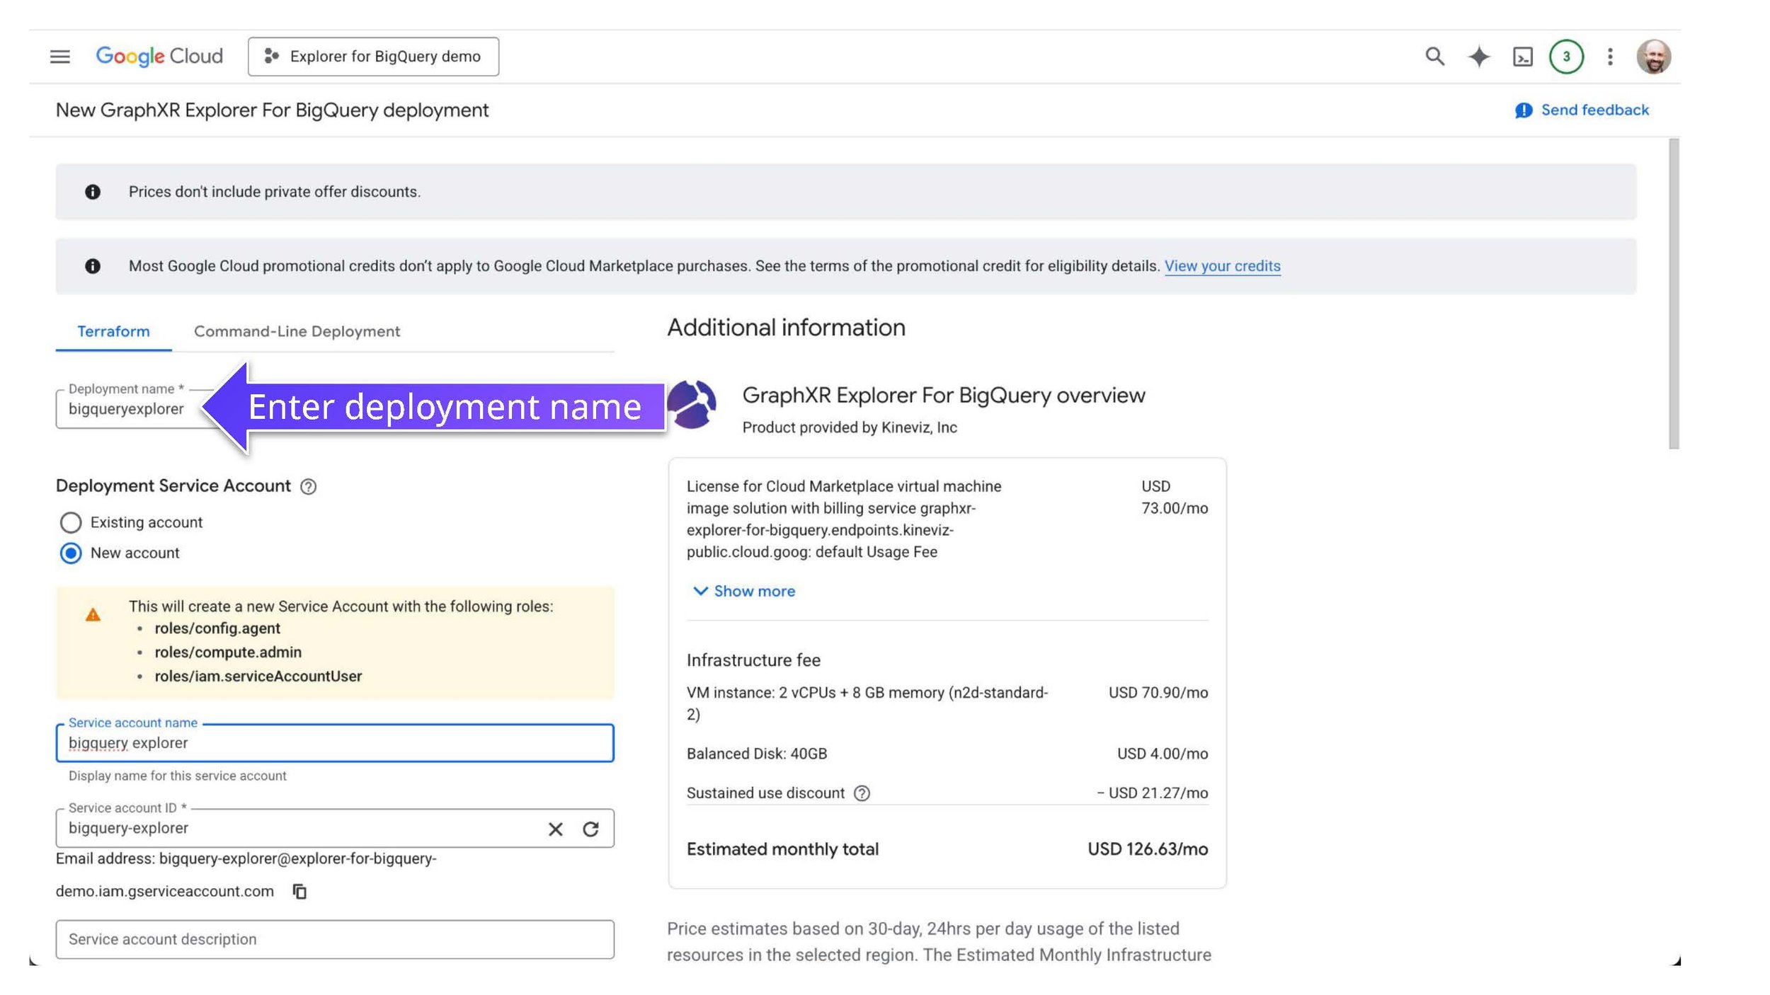Click the user profile avatar

(1653, 57)
